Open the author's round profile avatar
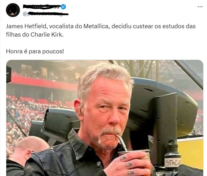 (x=13, y=10)
